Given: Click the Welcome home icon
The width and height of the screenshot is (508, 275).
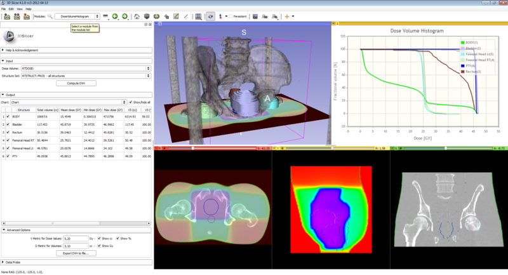Looking at the screenshot, I should 137,17.
